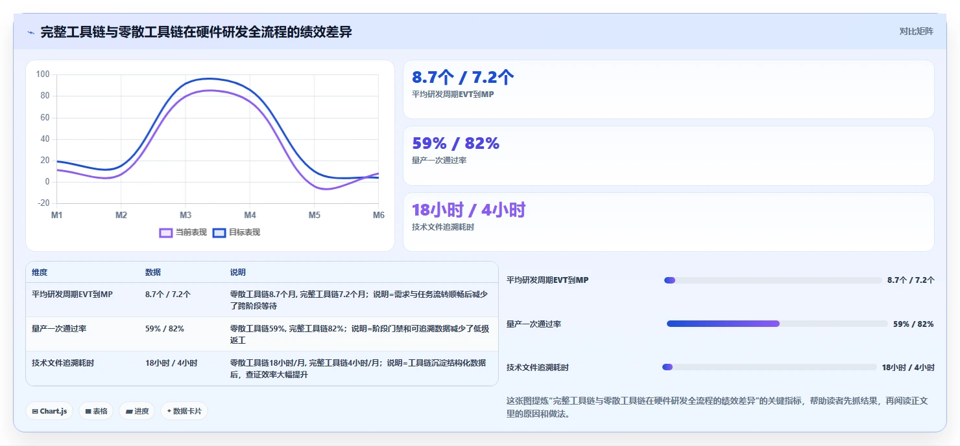Click the main title 完整工具链与零散工具链
This screenshot has height=446, width=960.
click(196, 32)
